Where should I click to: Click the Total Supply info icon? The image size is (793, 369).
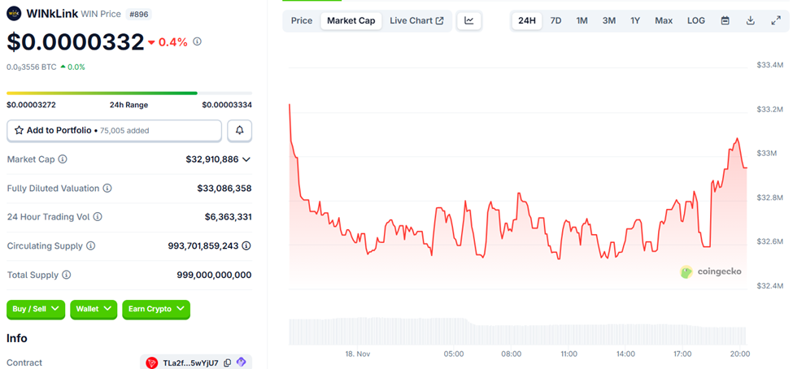click(66, 275)
